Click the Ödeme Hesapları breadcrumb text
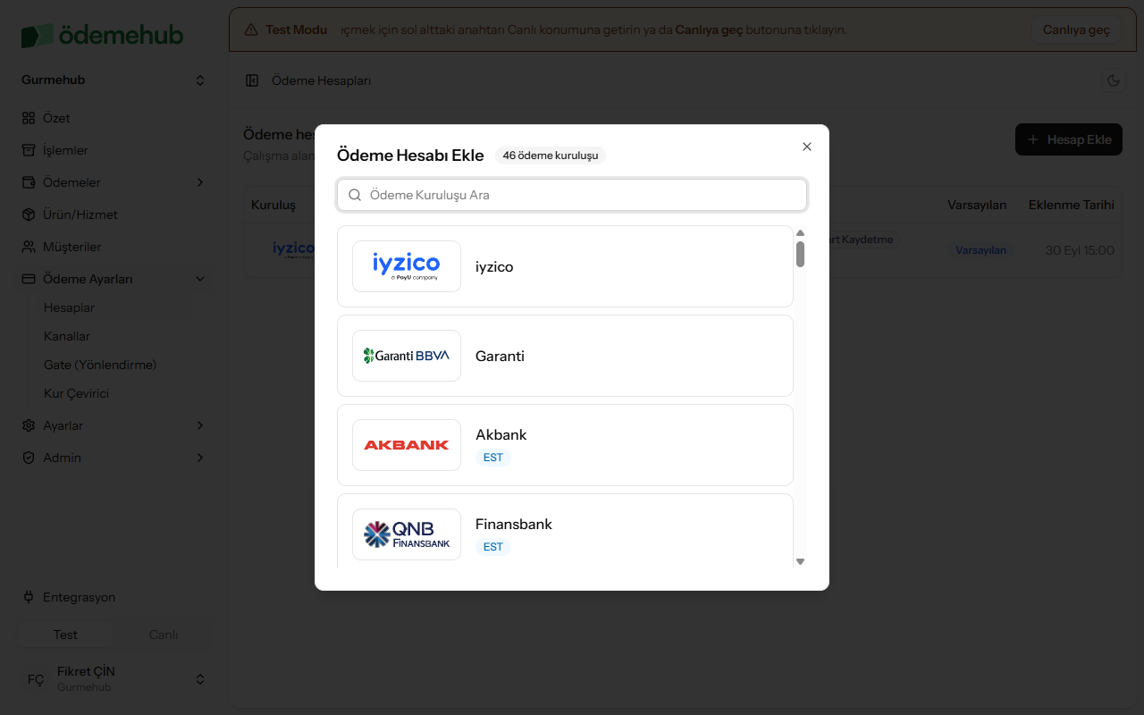 pos(321,80)
